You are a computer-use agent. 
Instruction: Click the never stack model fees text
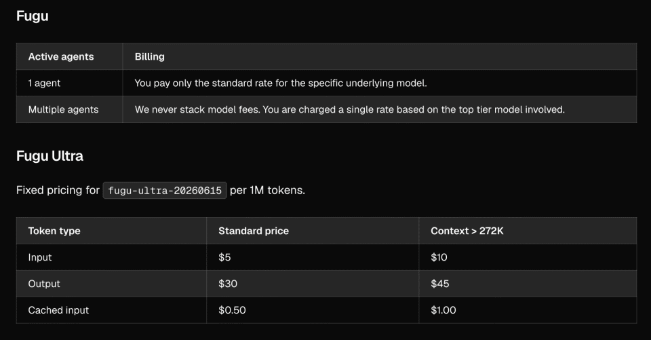[350, 110]
